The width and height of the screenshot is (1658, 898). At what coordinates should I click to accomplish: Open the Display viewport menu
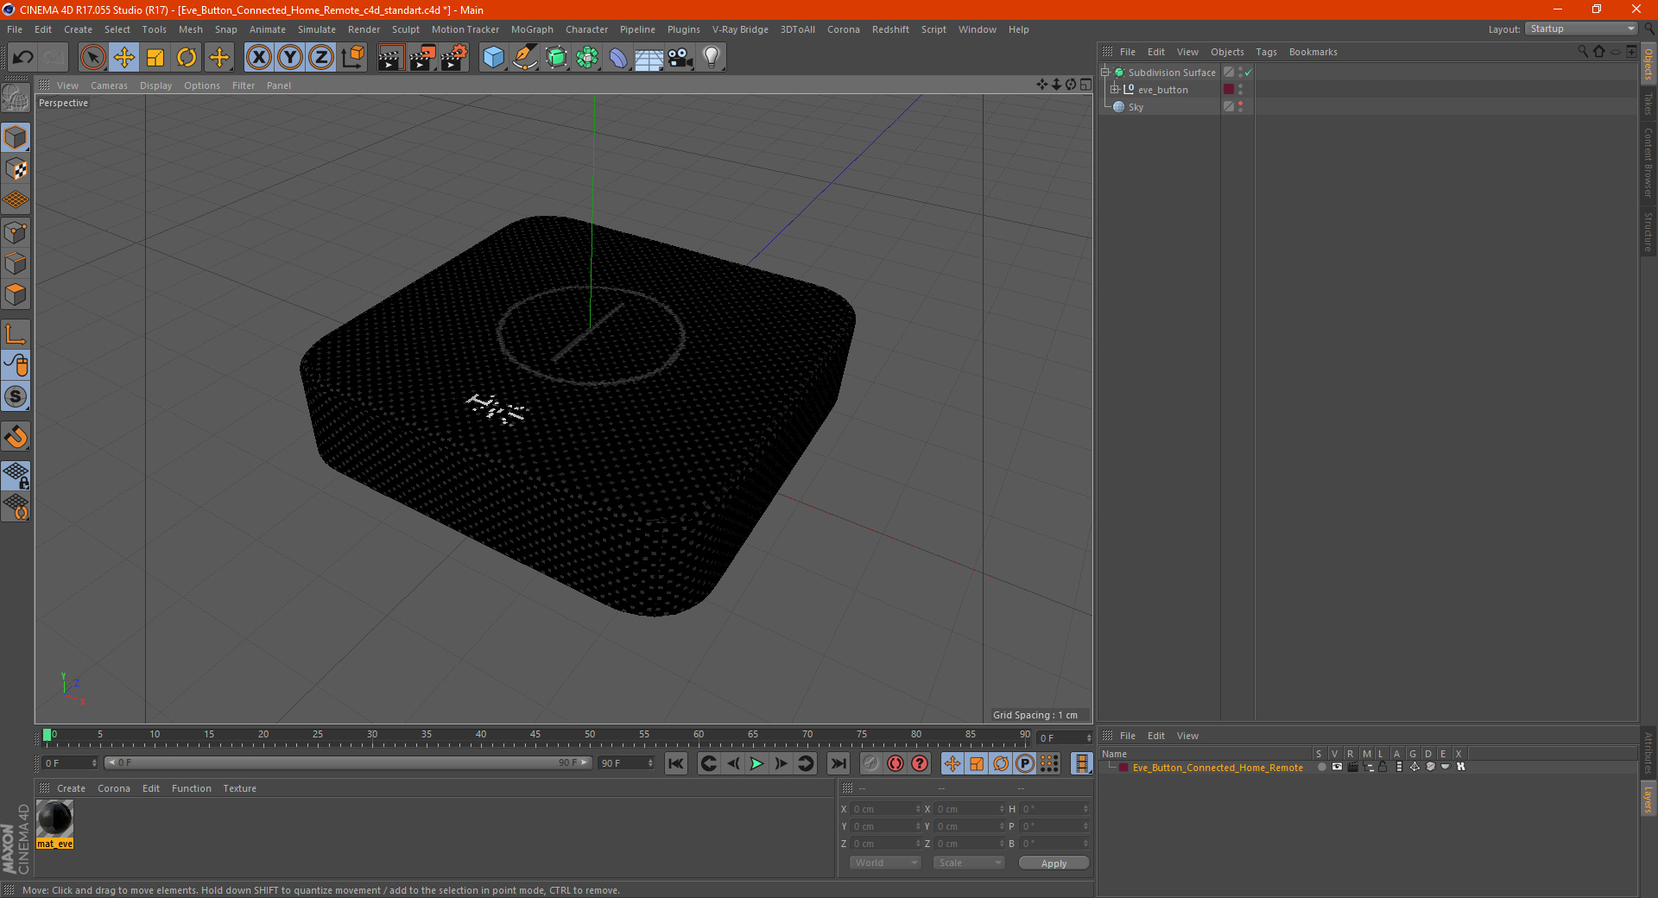click(x=156, y=85)
